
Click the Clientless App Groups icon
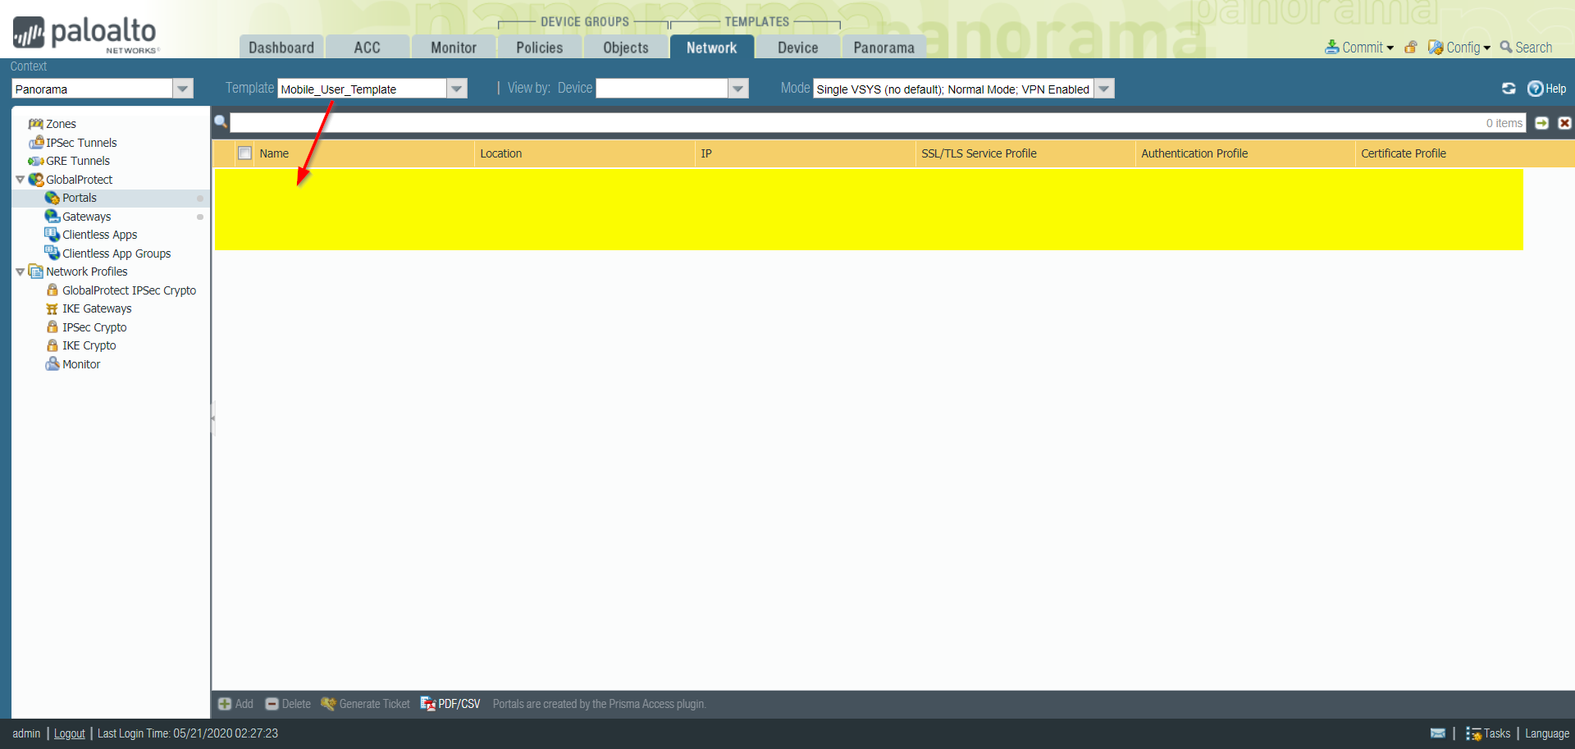point(52,253)
